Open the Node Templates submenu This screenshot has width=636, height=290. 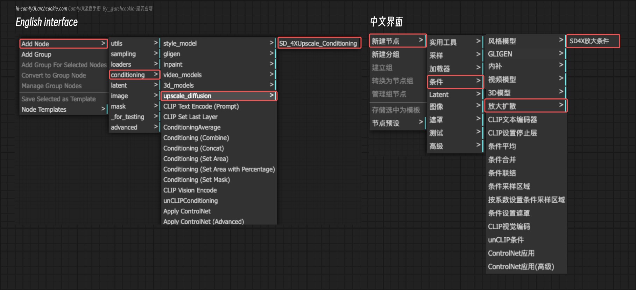(x=63, y=110)
